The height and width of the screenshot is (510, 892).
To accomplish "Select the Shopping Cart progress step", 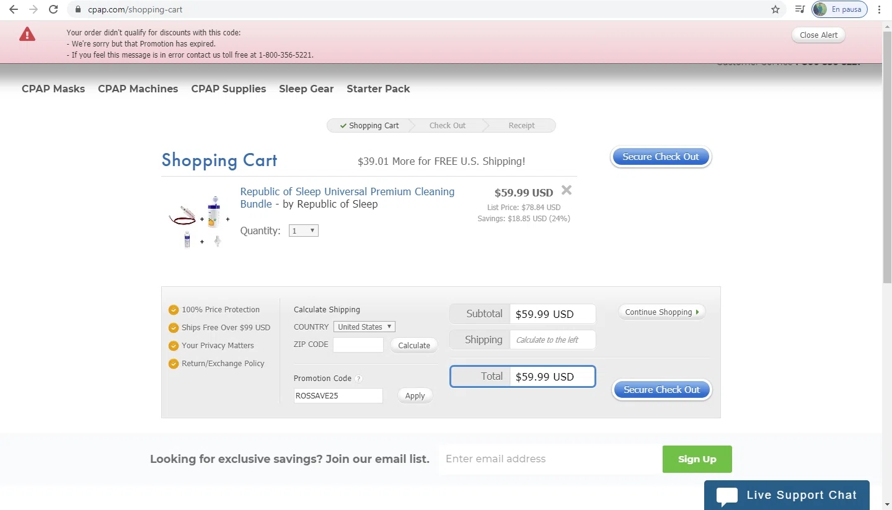I will (x=369, y=125).
